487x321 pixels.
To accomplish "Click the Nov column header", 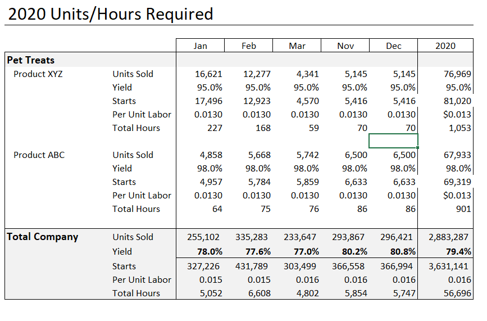I will pyautogui.click(x=345, y=46).
